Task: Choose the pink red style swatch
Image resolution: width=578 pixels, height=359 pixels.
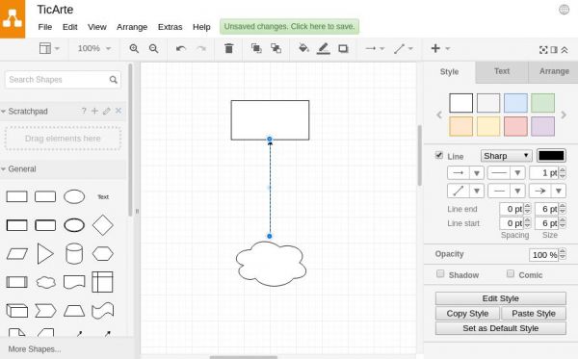Action: point(515,126)
